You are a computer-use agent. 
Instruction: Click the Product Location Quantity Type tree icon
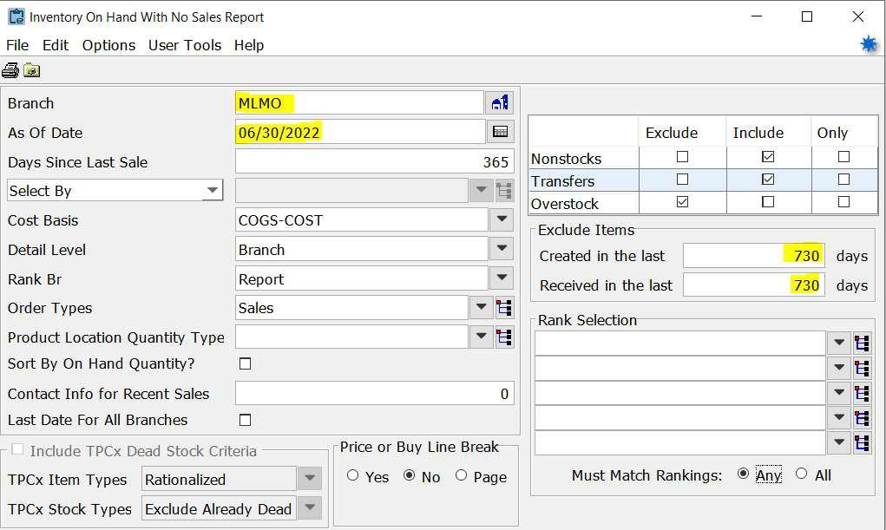504,337
